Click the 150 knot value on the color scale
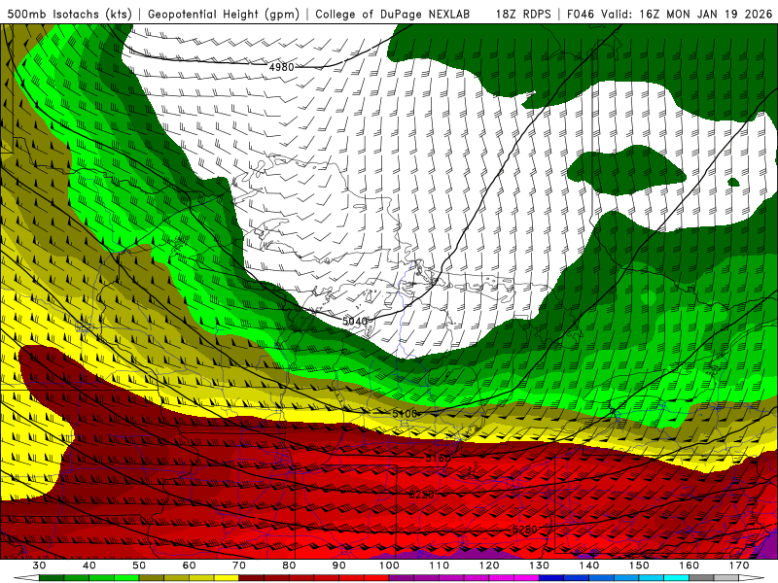The image size is (778, 583). 639,566
